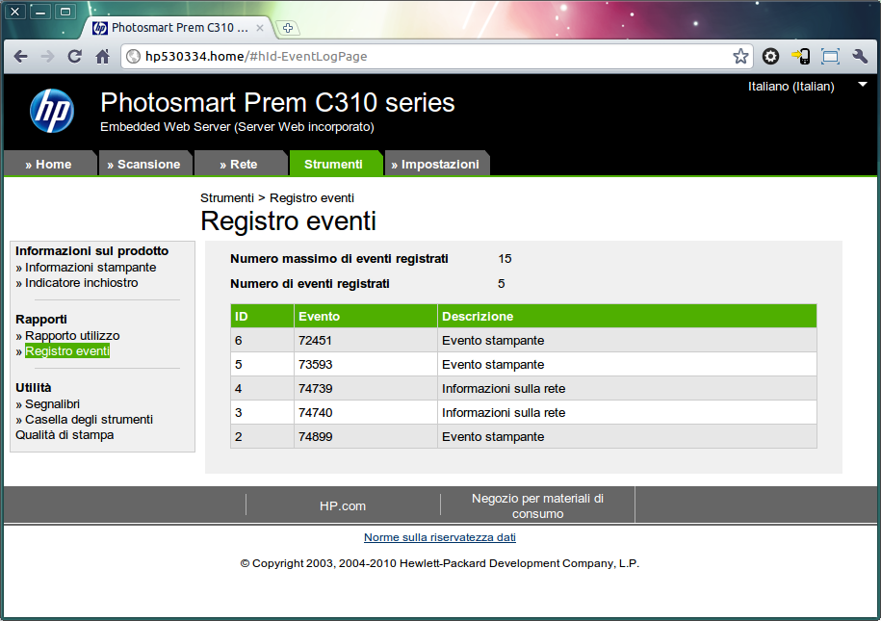This screenshot has width=881, height=621.
Task: Click the HP logo
Action: click(x=52, y=111)
